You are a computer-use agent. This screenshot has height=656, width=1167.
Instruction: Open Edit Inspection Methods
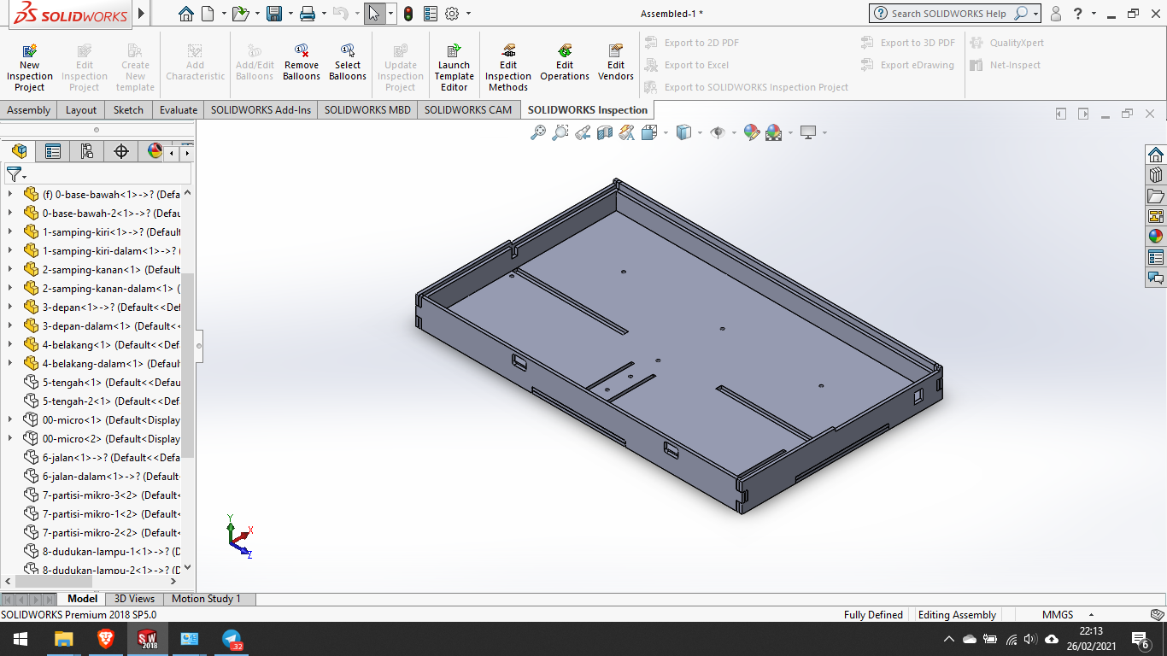coord(508,67)
